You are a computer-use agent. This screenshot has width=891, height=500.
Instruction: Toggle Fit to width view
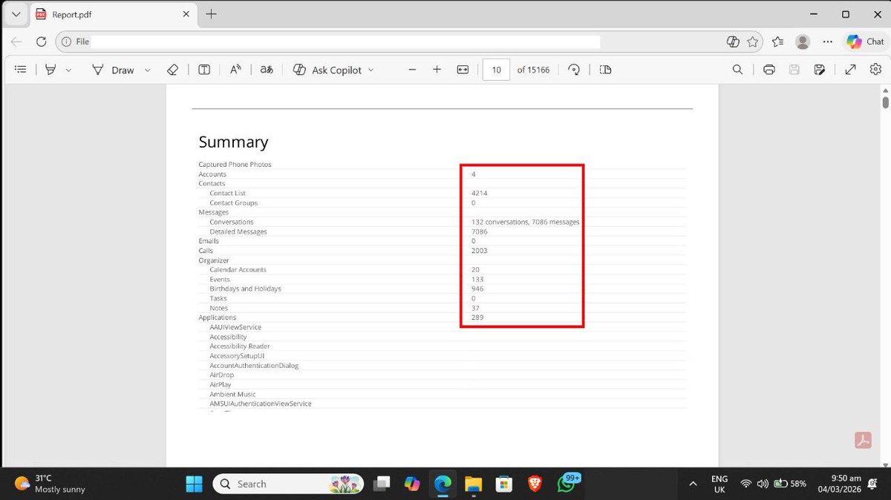[463, 70]
